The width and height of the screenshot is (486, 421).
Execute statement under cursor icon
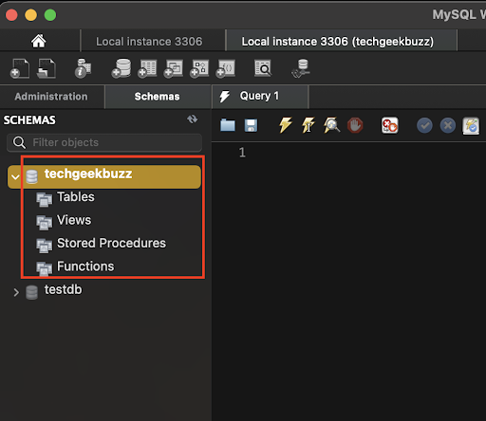[308, 125]
